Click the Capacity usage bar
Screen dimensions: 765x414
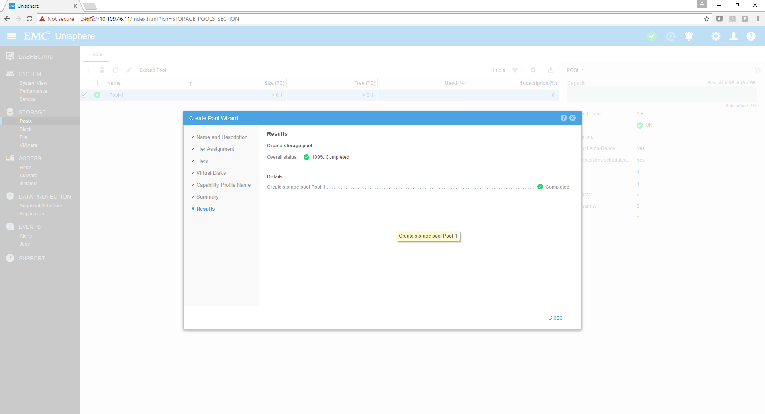pos(661,94)
